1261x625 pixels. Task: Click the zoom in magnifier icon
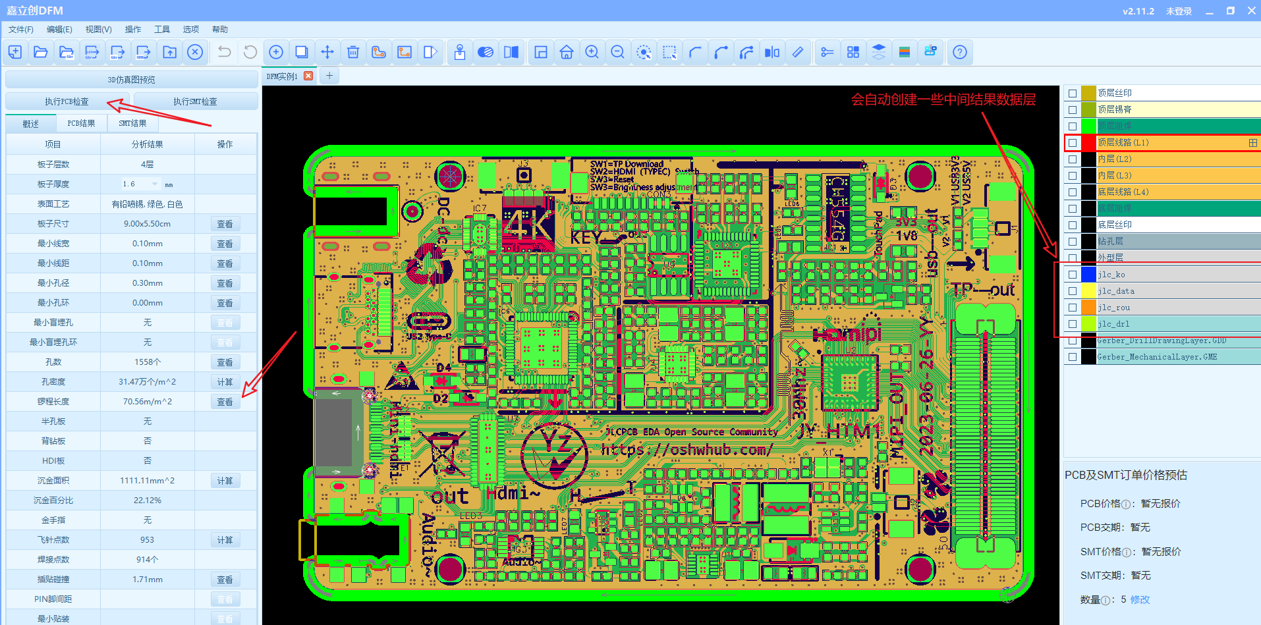(x=592, y=52)
